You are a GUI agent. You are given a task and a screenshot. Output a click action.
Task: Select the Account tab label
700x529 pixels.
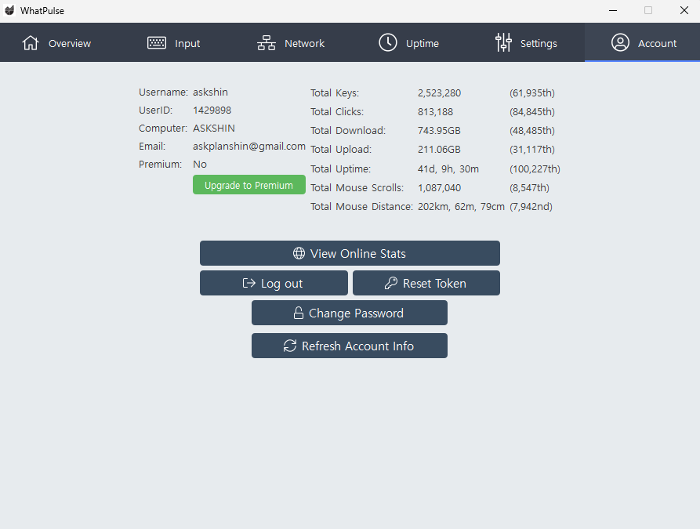[657, 43]
